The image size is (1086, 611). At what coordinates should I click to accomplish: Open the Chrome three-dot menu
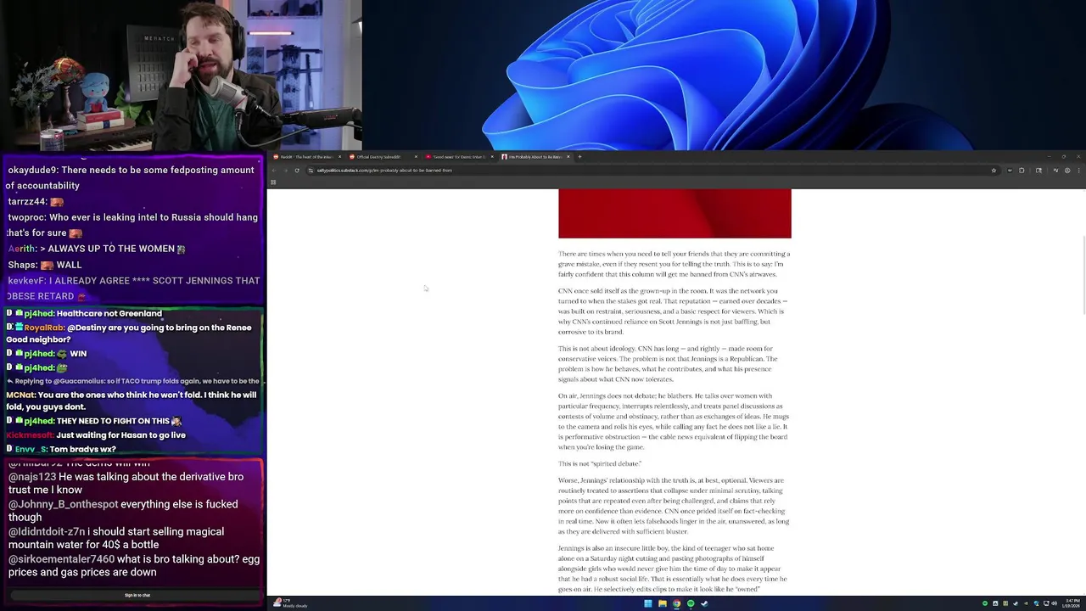click(1078, 171)
